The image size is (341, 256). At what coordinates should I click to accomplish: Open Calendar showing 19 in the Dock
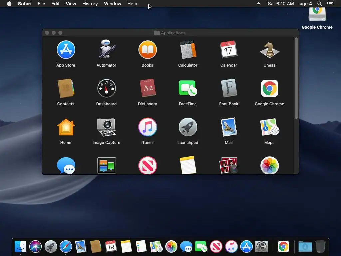point(111,247)
